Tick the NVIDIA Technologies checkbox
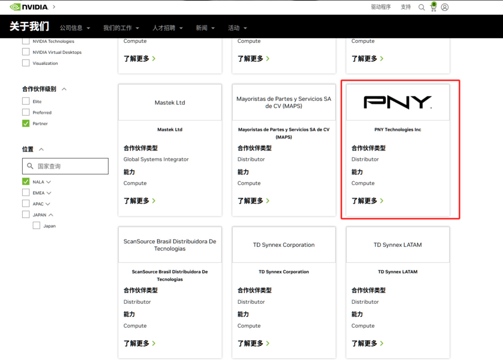The image size is (503, 361). [26, 41]
